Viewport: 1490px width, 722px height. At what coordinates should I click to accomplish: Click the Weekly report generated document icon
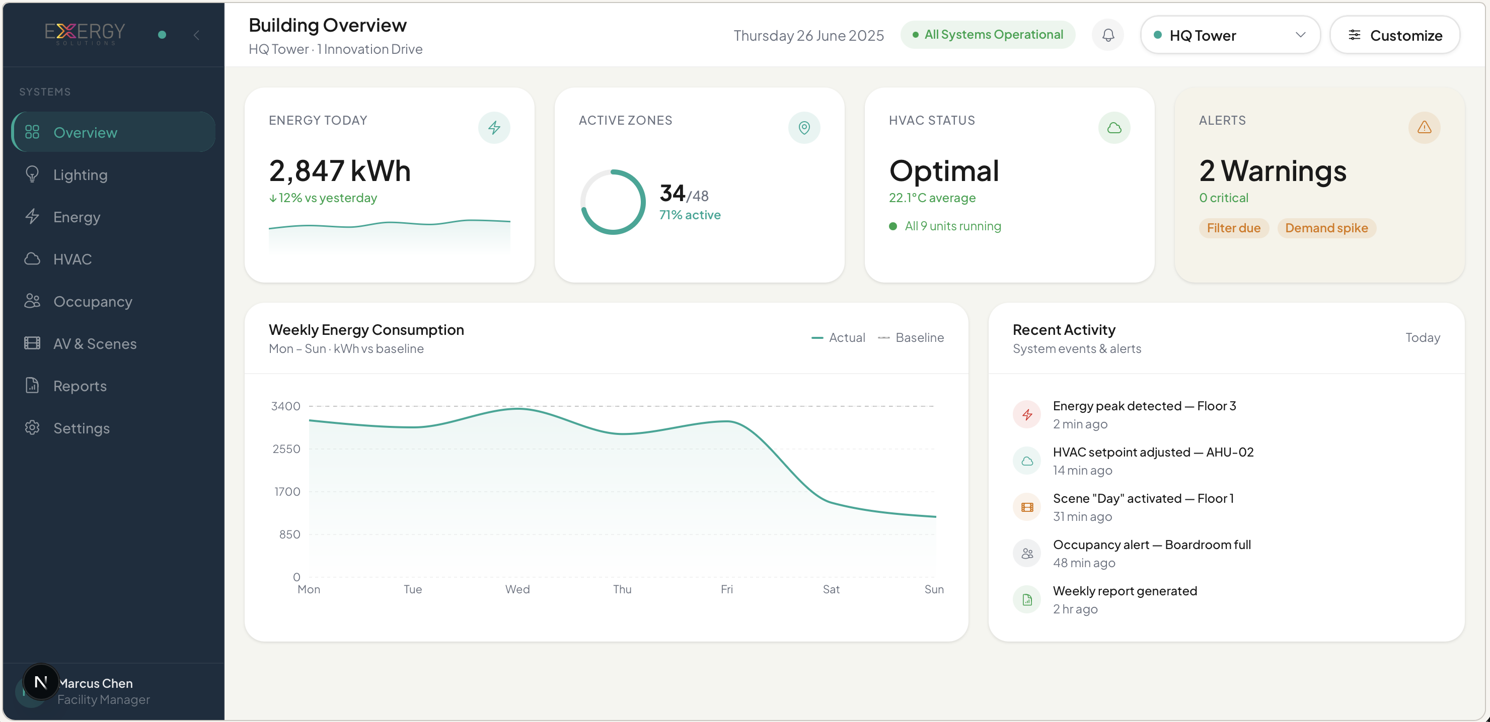tap(1027, 599)
